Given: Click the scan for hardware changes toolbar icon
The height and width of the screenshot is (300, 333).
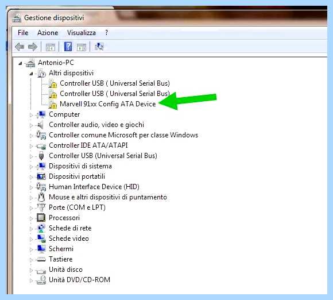Looking at the screenshot, I should [99, 47].
